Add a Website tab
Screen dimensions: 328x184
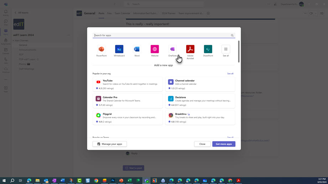tap(155, 49)
